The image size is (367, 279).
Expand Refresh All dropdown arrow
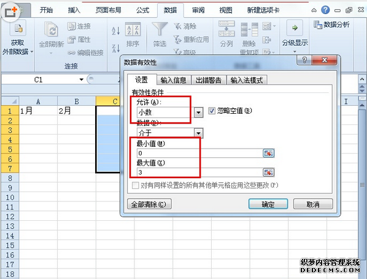tap(51, 53)
